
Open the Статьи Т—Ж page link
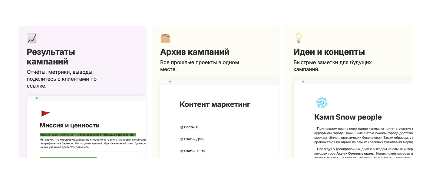click(x=194, y=151)
